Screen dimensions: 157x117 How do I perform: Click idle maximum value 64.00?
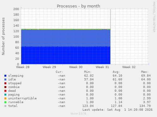(146, 79)
